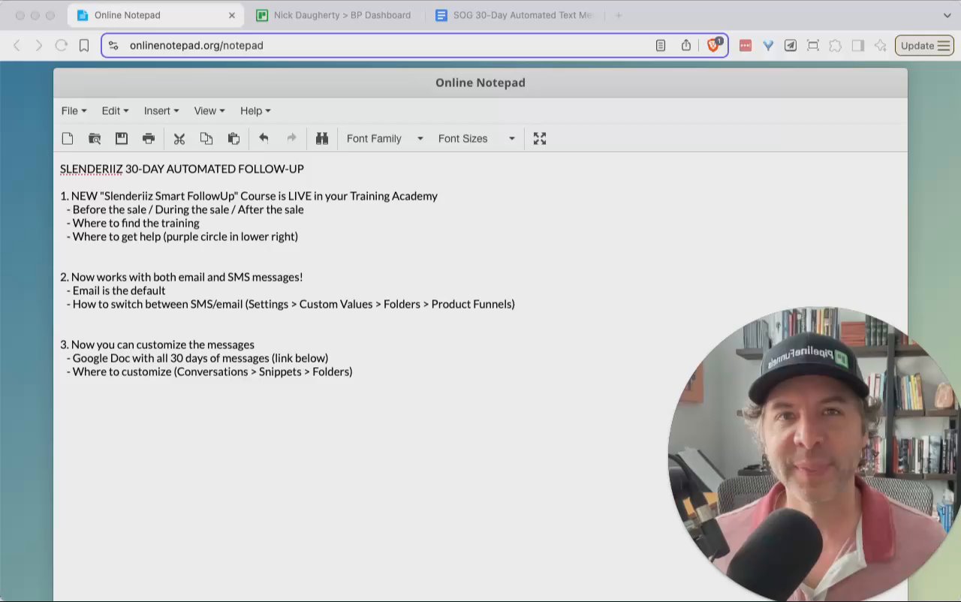The height and width of the screenshot is (602, 961).
Task: Open find and replace with binoculars icon
Action: point(322,139)
